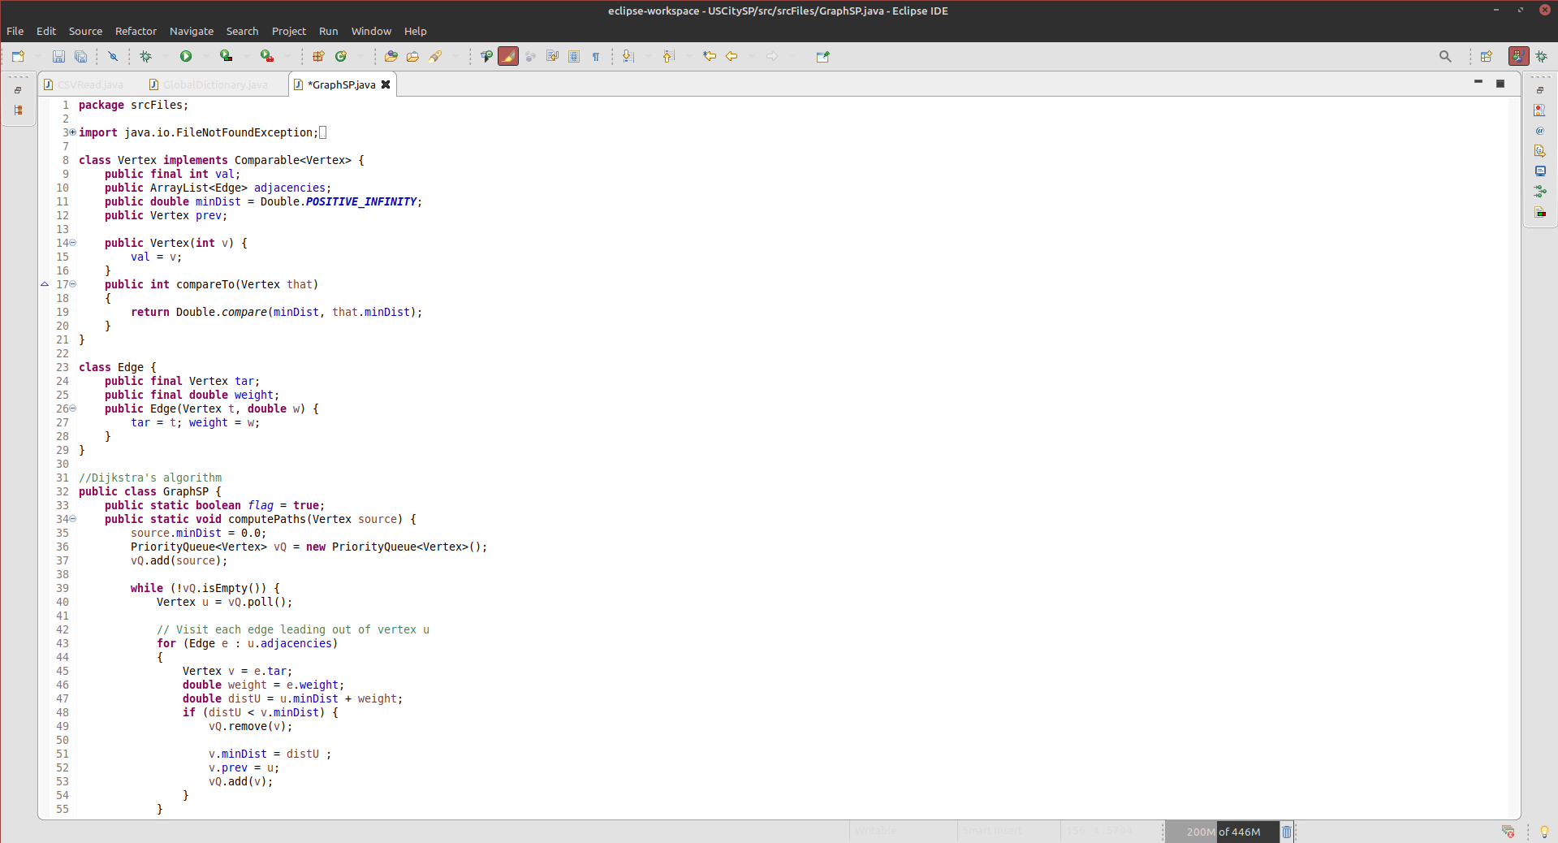Viewport: 1558px width, 843px height.
Task: Click the New file wizard icon
Action: [18, 56]
